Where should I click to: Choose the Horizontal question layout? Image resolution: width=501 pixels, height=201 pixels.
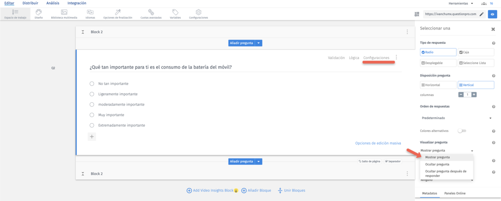[x=438, y=85]
